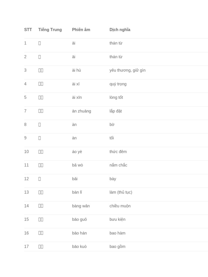The image size is (208, 277).
Task: Click the meaning 'bao hàm'
Action: 118,233
